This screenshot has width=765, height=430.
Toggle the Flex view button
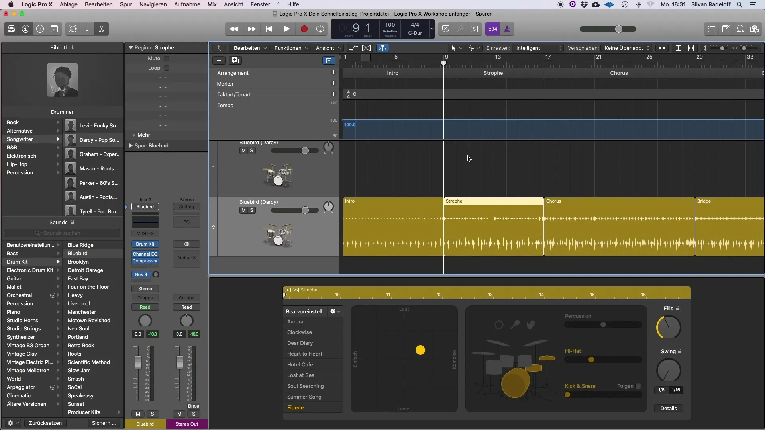tap(367, 48)
